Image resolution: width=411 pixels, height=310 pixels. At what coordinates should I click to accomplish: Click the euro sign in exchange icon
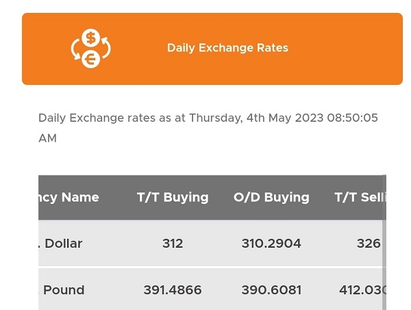tap(90, 59)
